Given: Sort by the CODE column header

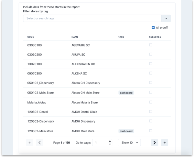Looking at the screenshot, I should [x=31, y=37].
